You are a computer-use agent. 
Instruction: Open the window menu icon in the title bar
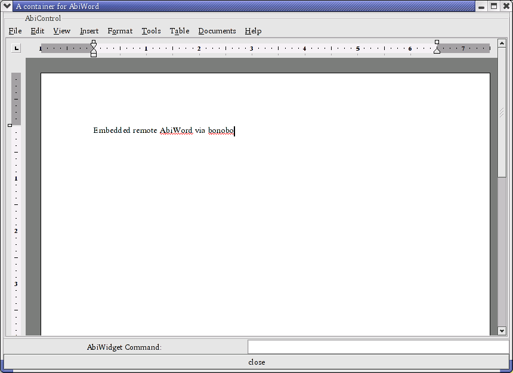tap(7, 6)
